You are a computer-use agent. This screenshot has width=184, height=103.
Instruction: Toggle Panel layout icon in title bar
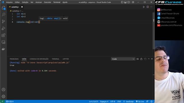pos(125,2)
